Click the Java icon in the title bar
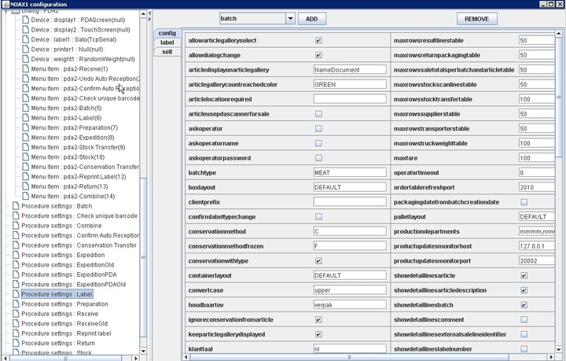 click(x=6, y=5)
